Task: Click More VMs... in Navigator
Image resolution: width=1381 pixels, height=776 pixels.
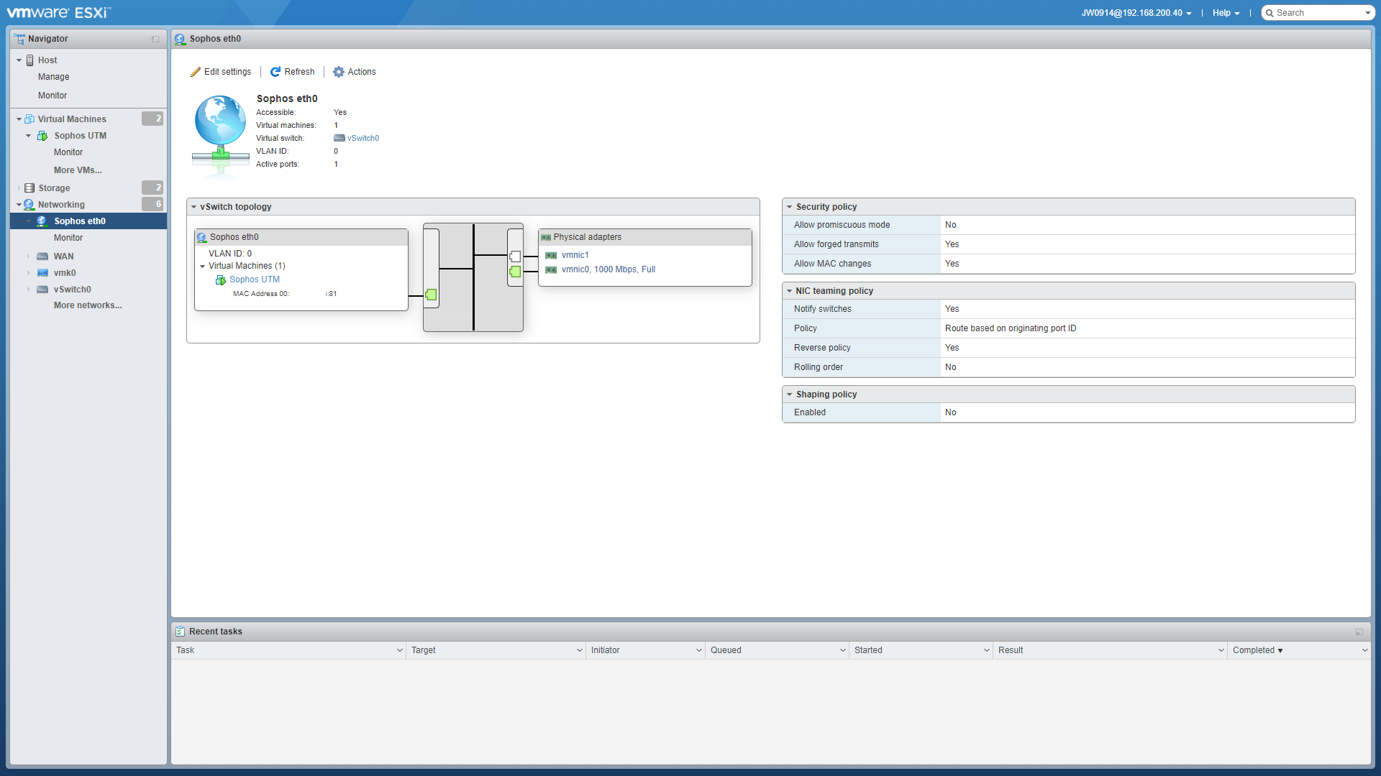Action: click(x=78, y=170)
